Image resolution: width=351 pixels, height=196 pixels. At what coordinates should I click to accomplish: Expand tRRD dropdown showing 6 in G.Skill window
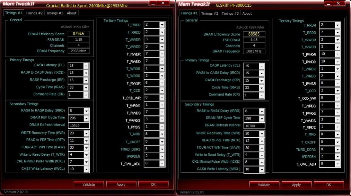(262, 111)
